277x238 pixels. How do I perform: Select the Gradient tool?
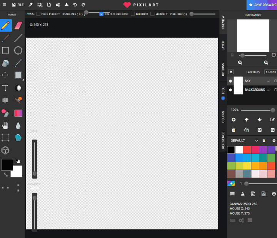(18, 113)
